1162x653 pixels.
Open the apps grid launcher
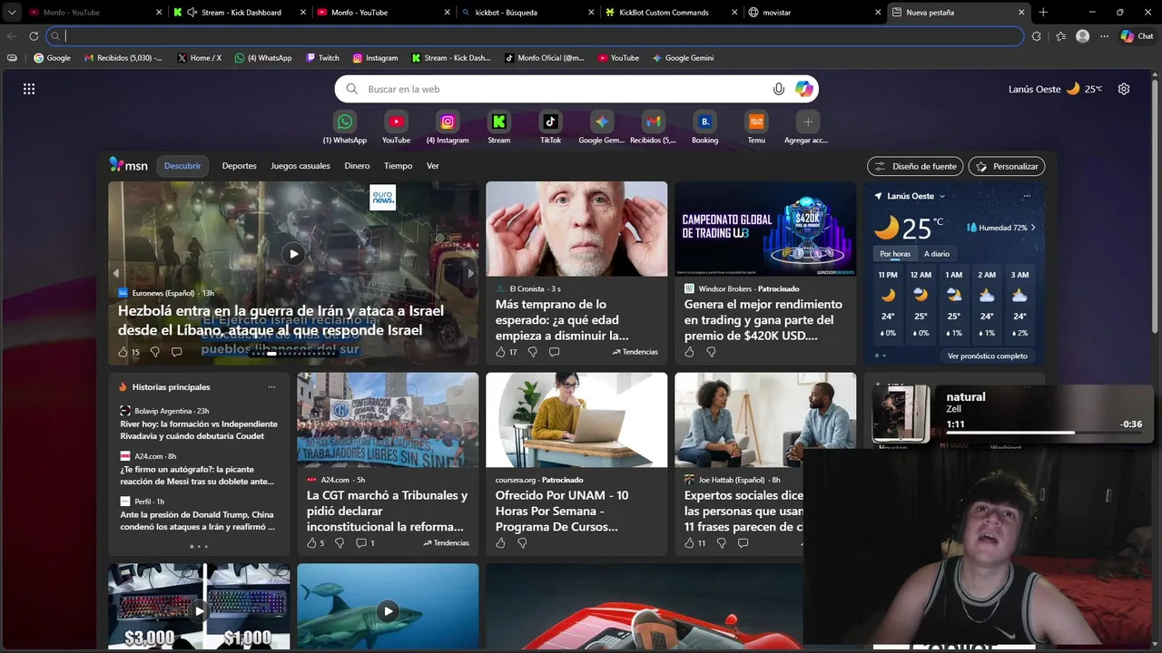tap(29, 89)
